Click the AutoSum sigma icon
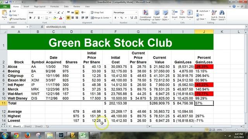Screen dimensions: 248x139 (197, 11)
